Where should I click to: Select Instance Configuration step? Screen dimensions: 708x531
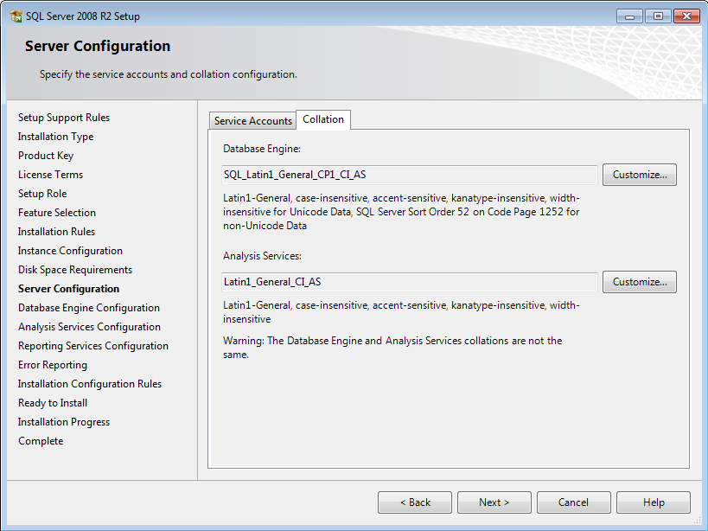coord(70,251)
